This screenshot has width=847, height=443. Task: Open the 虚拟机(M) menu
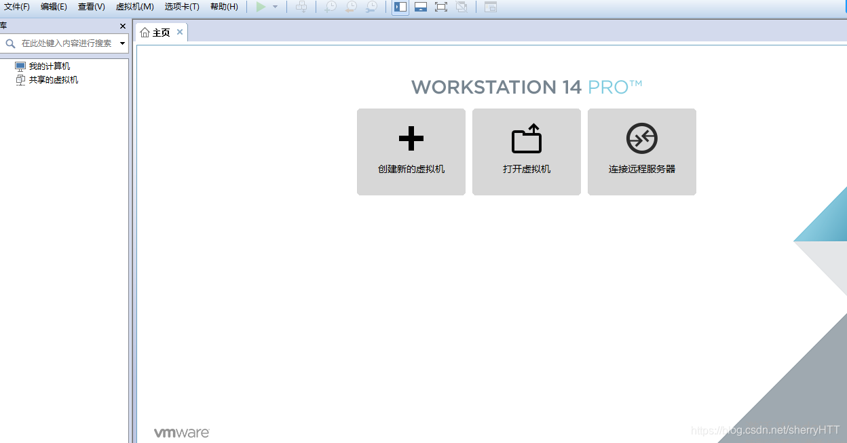[134, 7]
